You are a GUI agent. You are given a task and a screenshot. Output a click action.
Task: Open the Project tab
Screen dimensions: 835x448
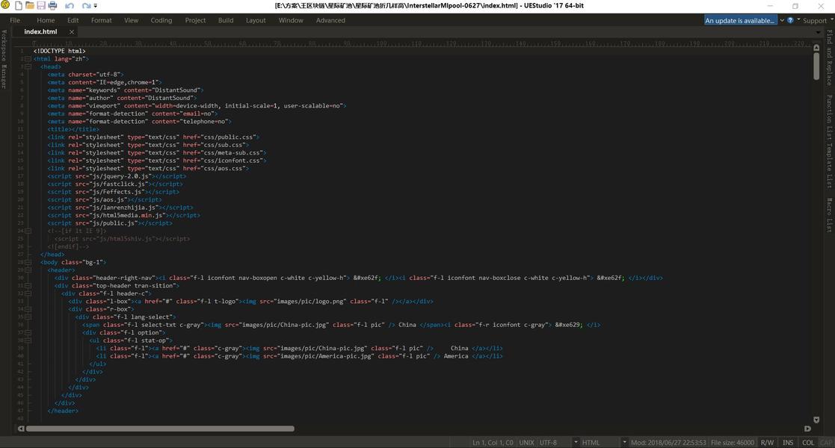pyautogui.click(x=195, y=20)
